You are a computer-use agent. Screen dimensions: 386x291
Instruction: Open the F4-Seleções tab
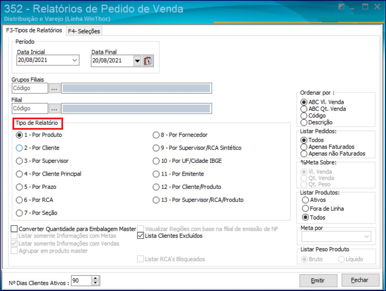click(x=84, y=31)
